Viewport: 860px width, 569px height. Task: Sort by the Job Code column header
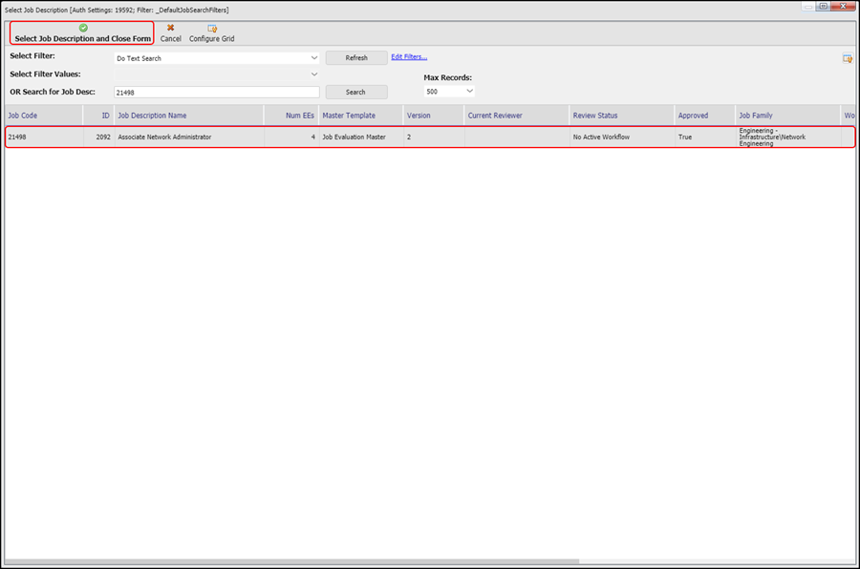tap(23, 116)
